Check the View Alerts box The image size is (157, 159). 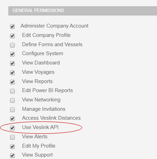pyautogui.click(x=12, y=137)
